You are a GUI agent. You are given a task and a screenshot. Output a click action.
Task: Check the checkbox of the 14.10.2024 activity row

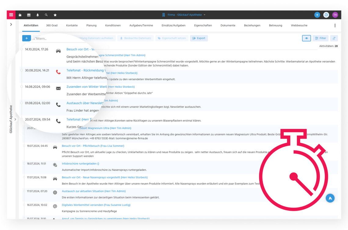pos(22,49)
